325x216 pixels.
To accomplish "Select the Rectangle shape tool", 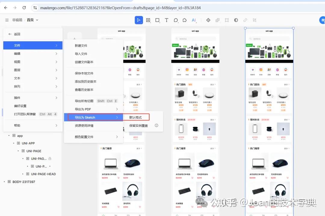I will tap(157, 20).
